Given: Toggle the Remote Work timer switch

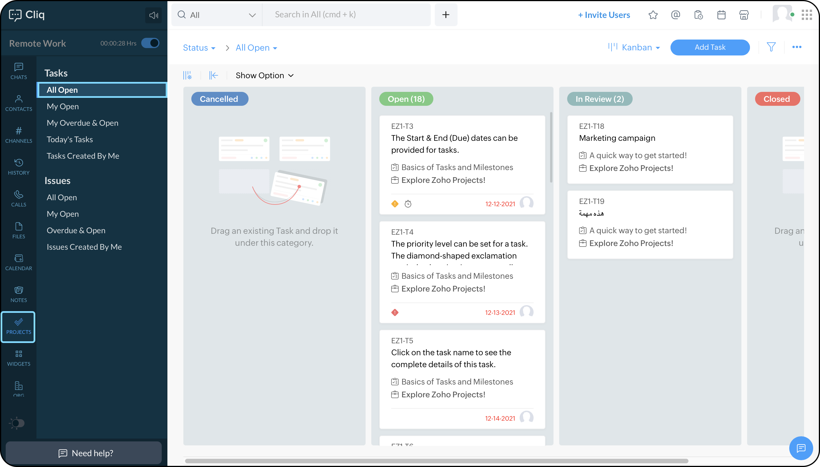Looking at the screenshot, I should [x=150, y=43].
